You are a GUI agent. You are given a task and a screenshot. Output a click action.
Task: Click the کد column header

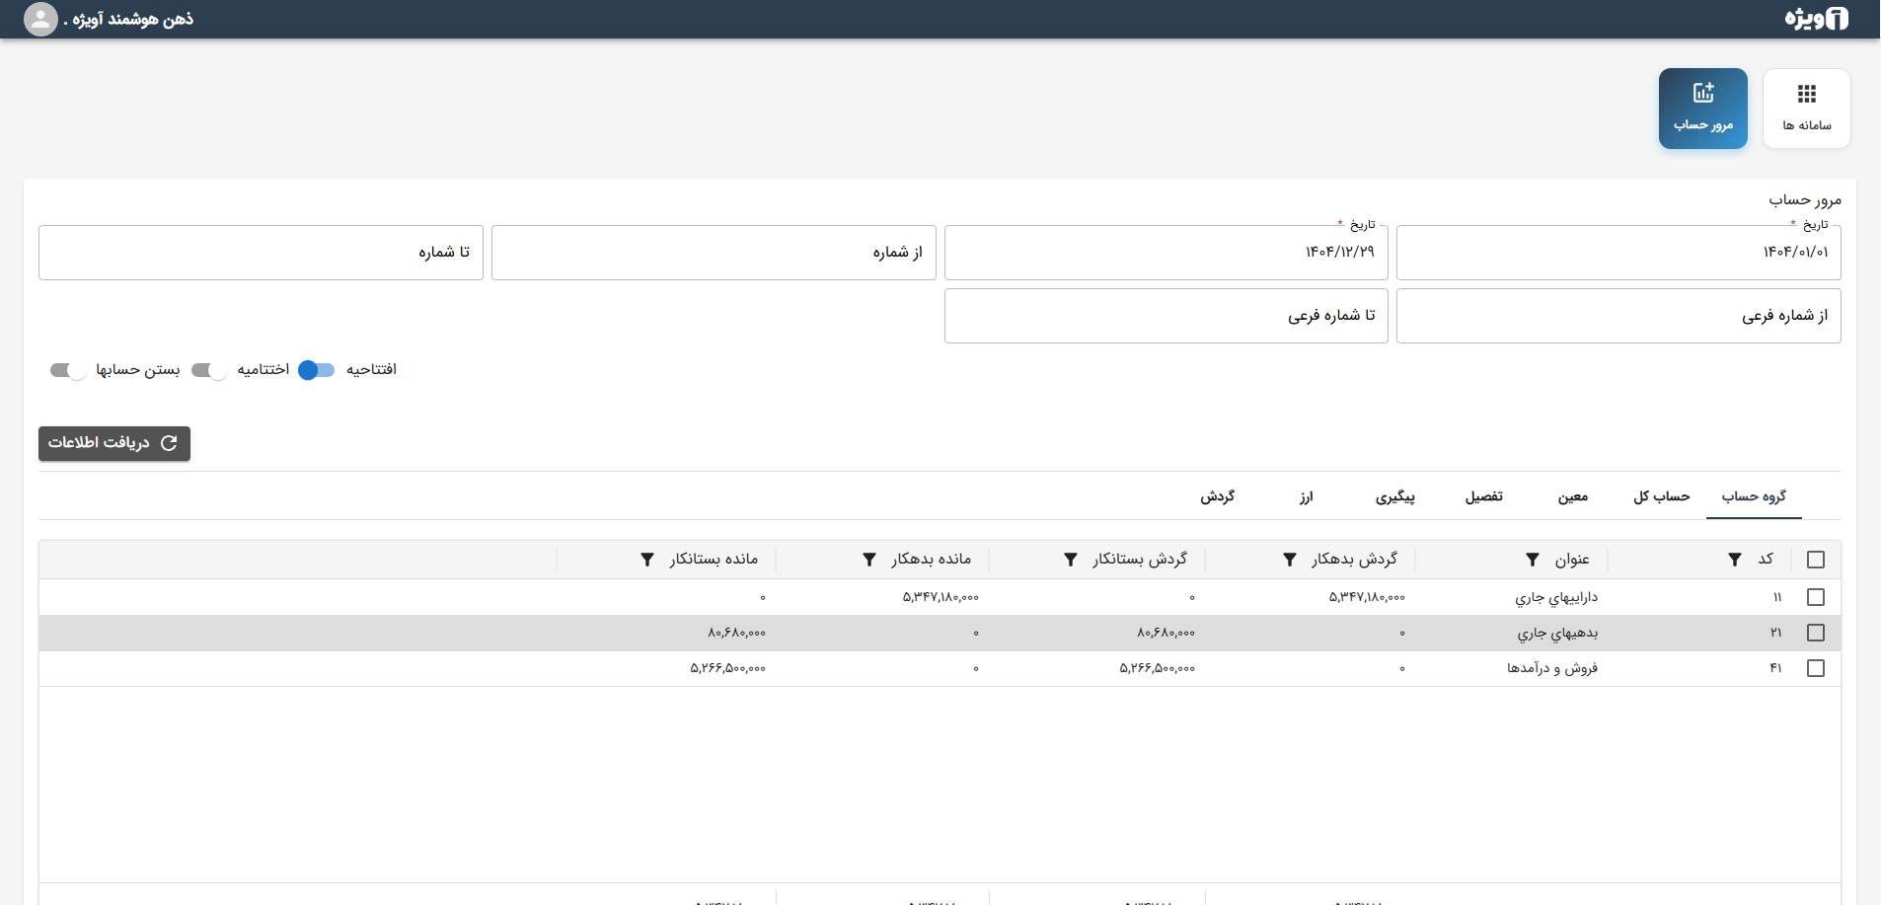coord(1766,559)
